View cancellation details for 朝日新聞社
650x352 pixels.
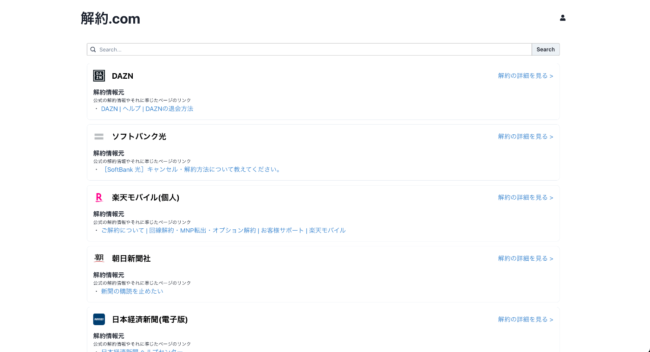[526, 258]
